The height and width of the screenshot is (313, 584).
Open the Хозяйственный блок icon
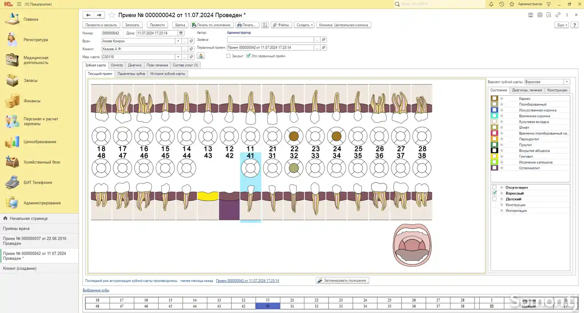tap(12, 162)
